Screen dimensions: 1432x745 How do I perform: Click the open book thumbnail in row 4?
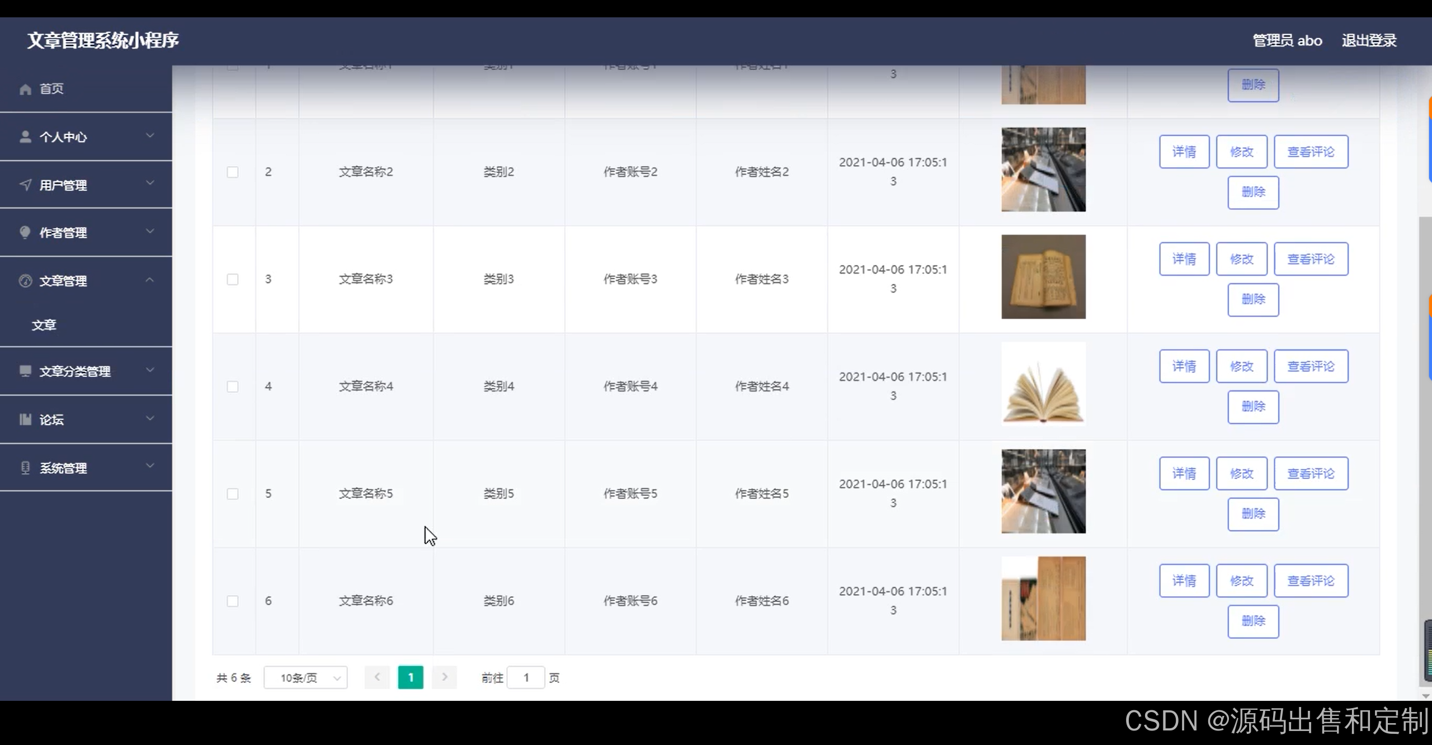coord(1043,384)
